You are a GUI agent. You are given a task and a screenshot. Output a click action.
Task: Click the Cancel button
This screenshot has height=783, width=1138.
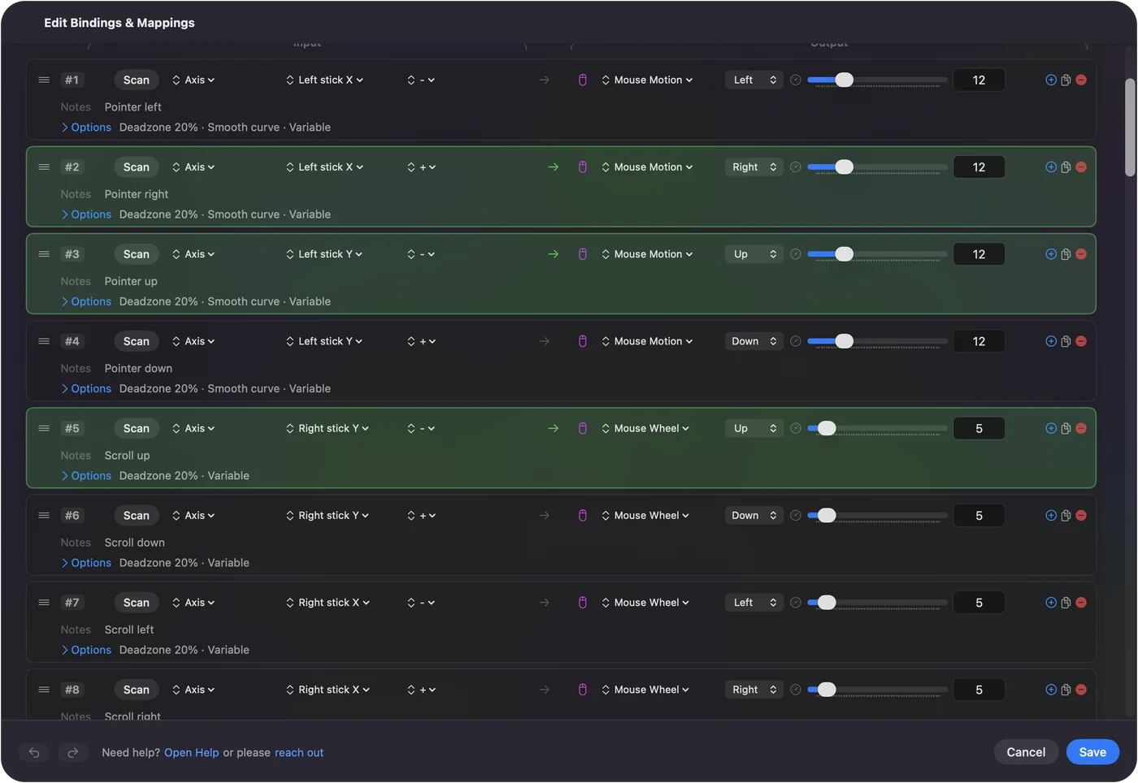click(x=1026, y=752)
